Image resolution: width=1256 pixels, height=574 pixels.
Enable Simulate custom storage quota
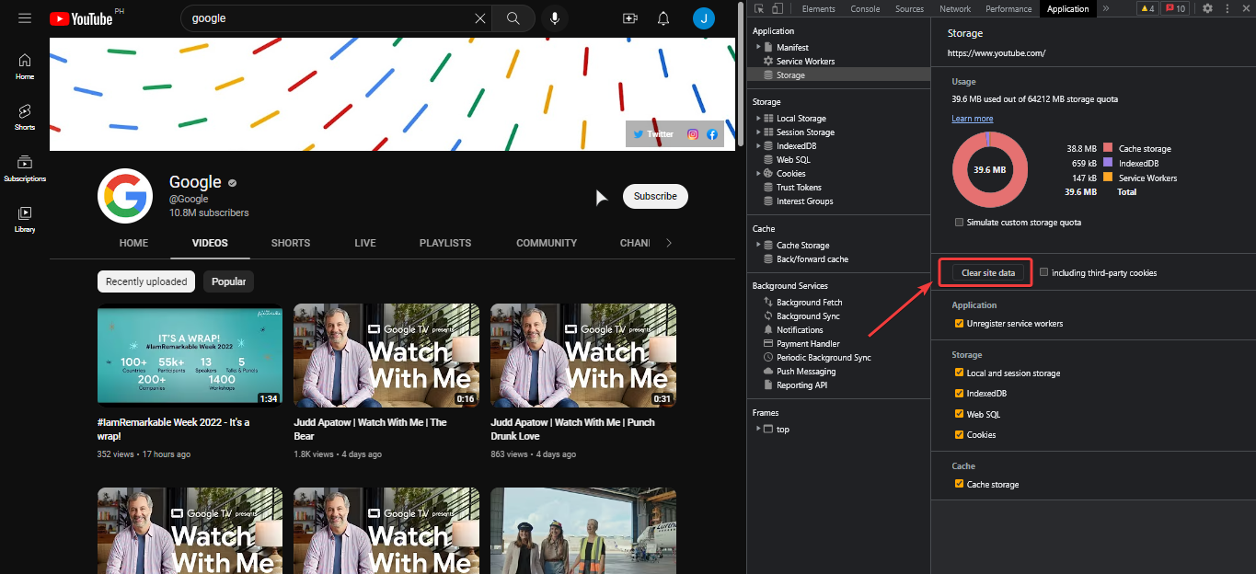pyautogui.click(x=960, y=223)
